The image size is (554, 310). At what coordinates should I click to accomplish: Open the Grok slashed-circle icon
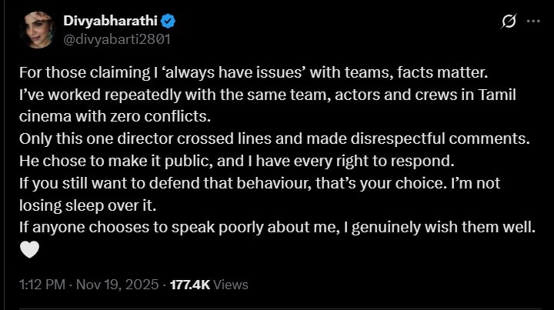click(508, 22)
